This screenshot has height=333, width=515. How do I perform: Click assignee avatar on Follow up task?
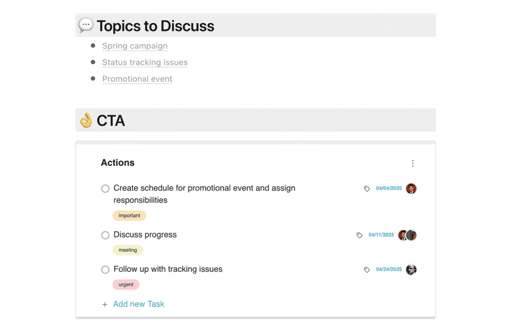411,270
